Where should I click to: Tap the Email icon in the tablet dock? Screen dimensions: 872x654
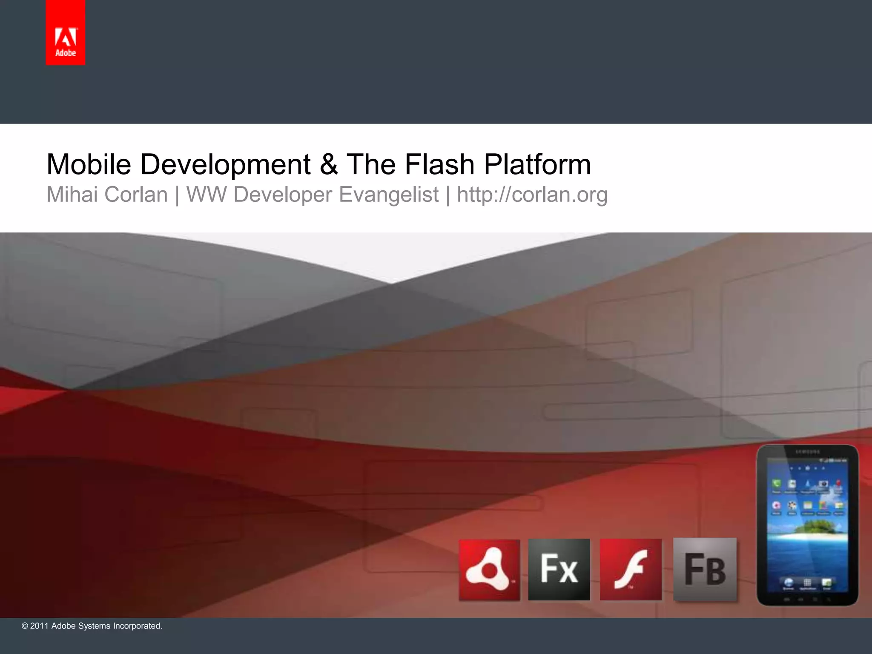826,582
